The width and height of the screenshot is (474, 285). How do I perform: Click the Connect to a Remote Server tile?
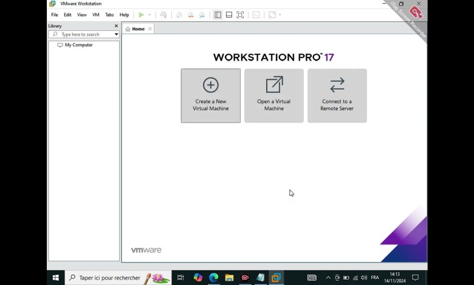[x=337, y=96]
